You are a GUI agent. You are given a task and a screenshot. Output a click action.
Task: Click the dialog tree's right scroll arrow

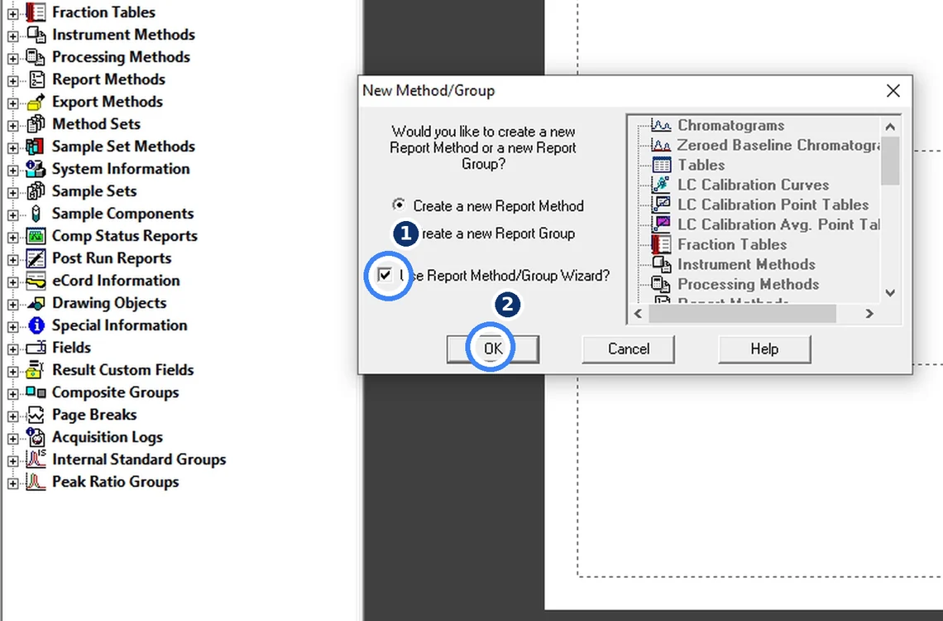869,314
